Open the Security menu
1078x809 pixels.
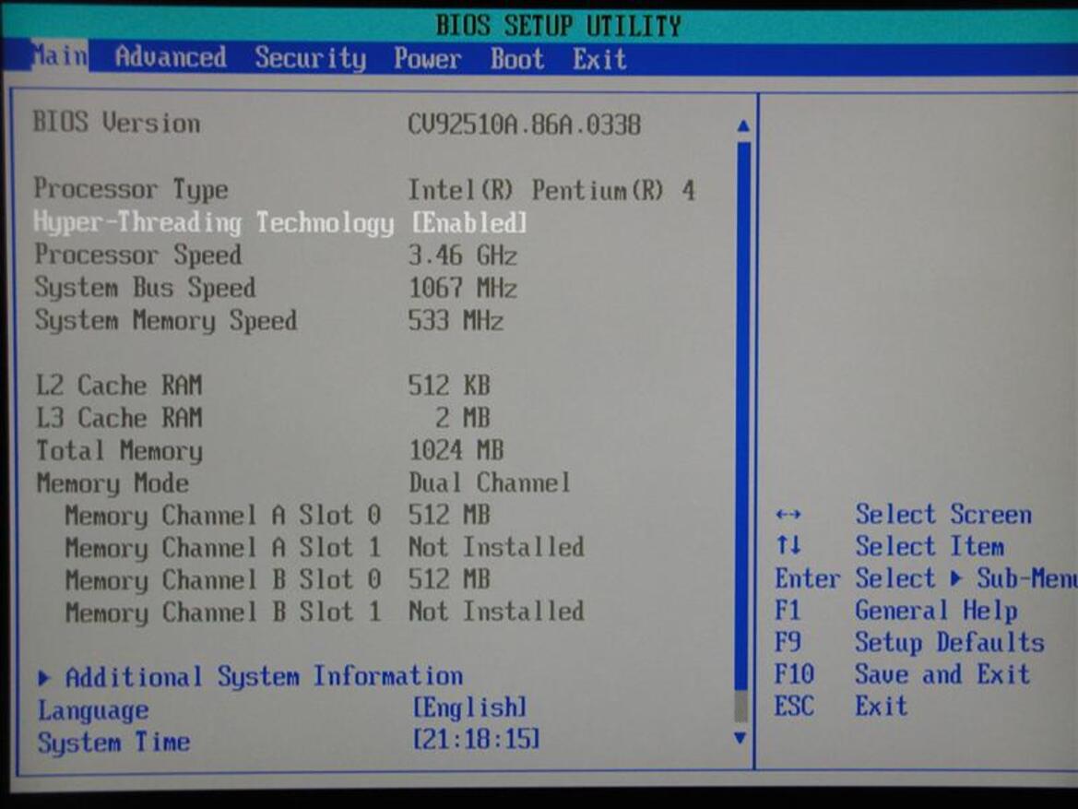tap(311, 57)
